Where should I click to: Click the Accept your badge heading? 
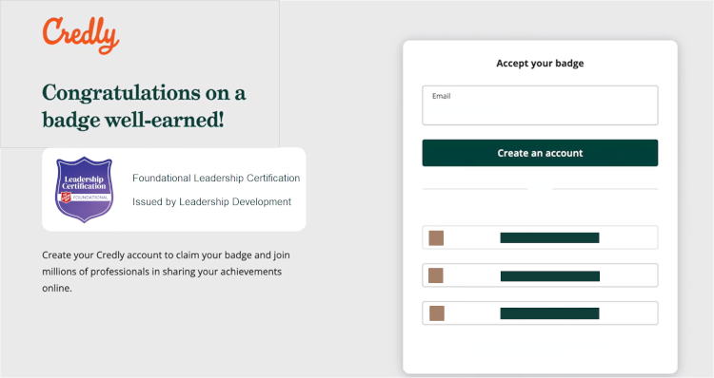pos(540,63)
